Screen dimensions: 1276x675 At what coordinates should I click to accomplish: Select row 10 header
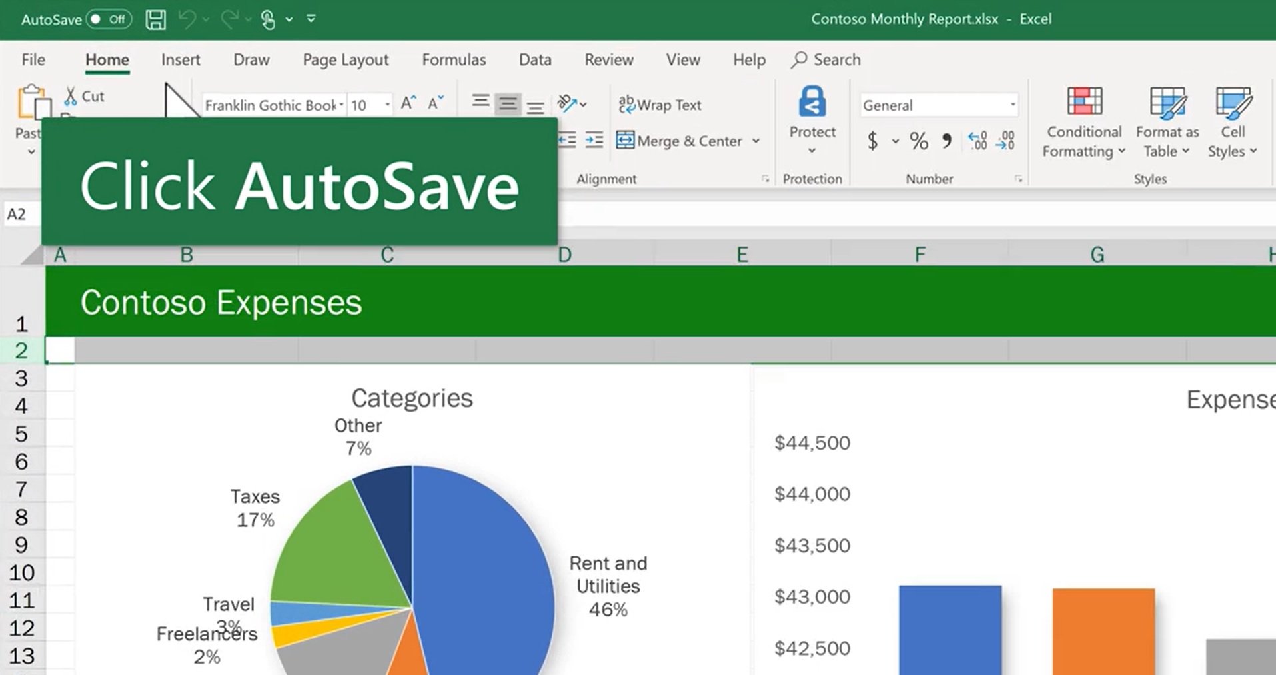(22, 572)
